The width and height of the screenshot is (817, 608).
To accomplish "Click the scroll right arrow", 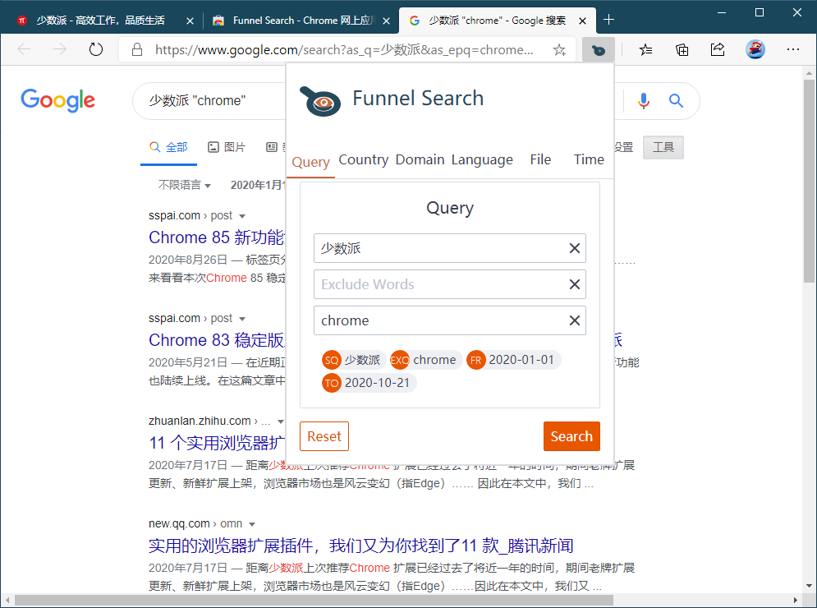I will [795, 600].
